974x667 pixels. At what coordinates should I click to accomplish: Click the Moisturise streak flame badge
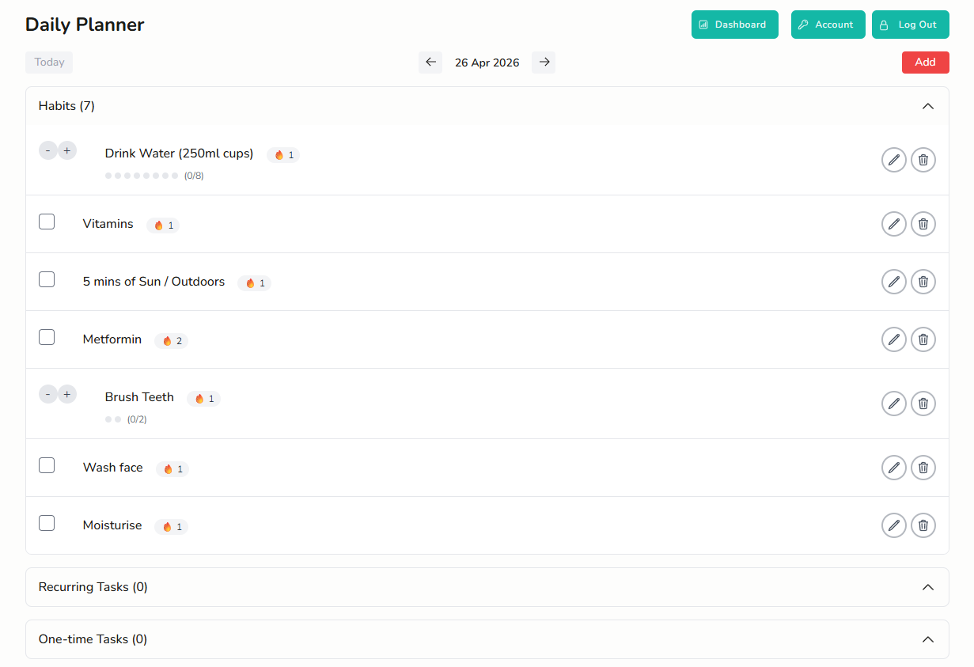coord(172,527)
